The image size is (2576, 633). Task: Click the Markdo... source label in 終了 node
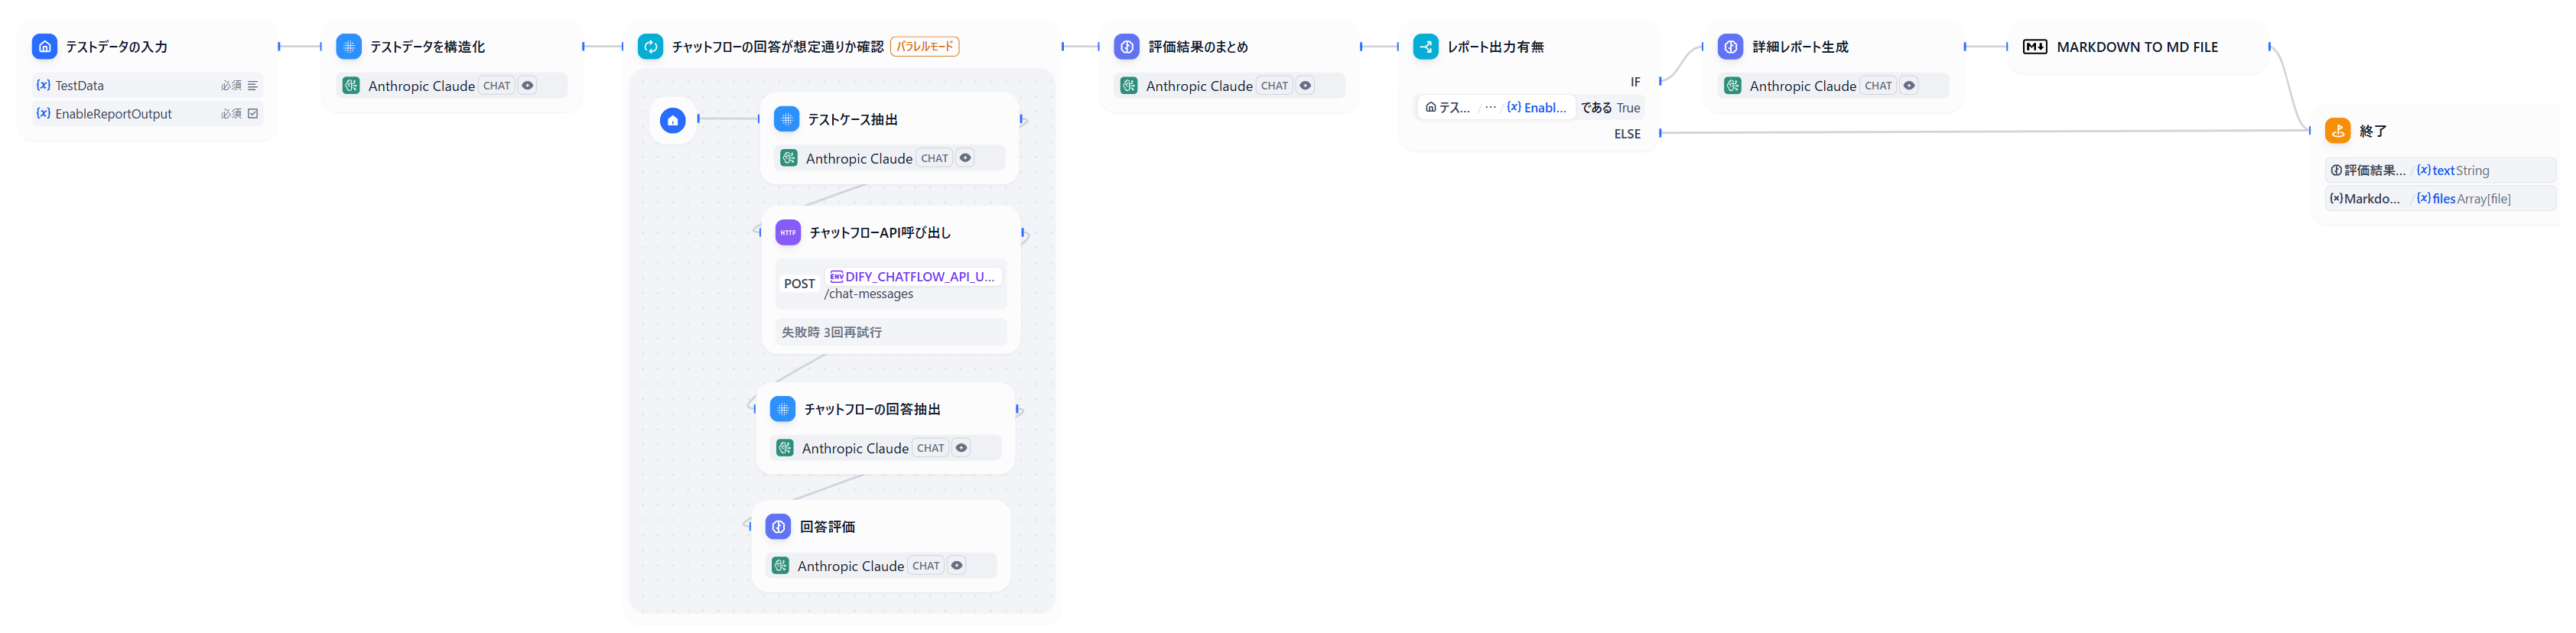coord(2365,199)
